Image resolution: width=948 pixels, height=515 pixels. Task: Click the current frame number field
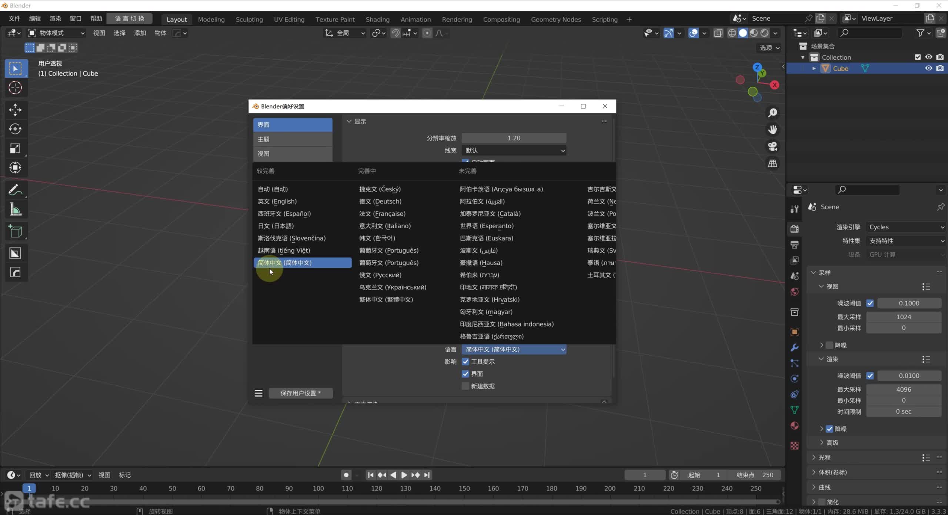pyautogui.click(x=644, y=475)
